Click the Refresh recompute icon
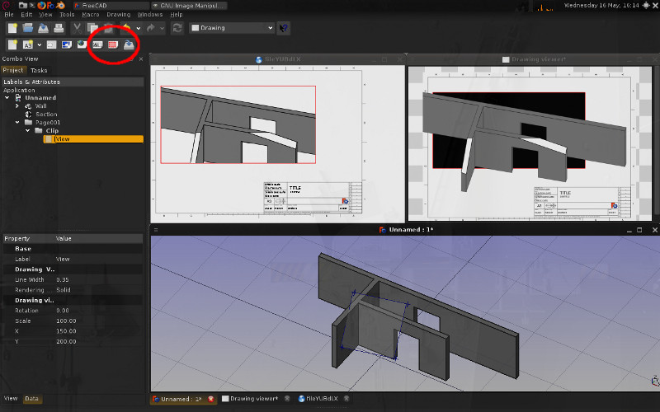The height and width of the screenshot is (412, 660). coord(177,28)
